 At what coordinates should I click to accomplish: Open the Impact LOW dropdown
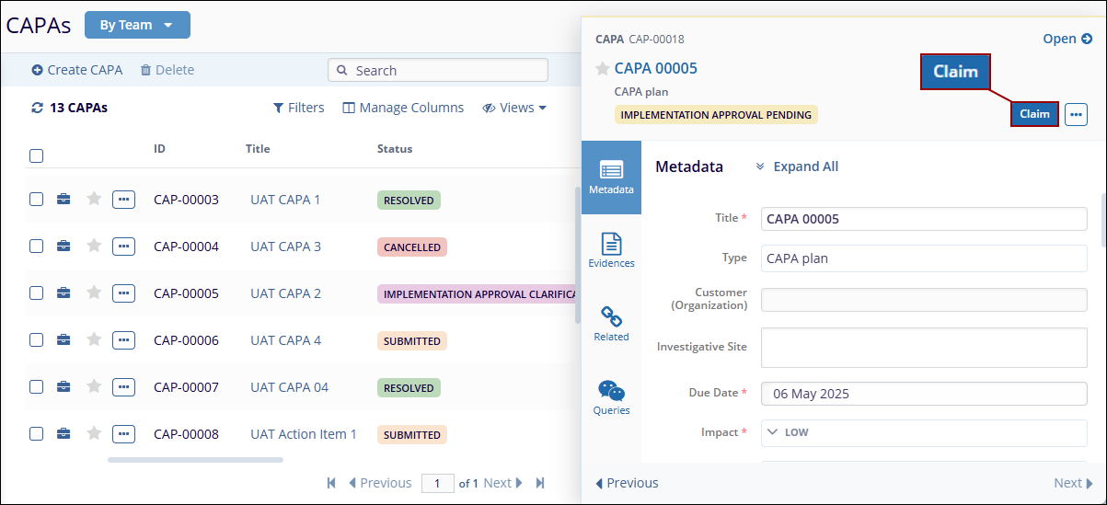point(923,432)
